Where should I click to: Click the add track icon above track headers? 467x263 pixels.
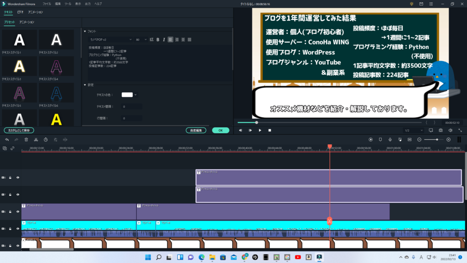(5, 148)
